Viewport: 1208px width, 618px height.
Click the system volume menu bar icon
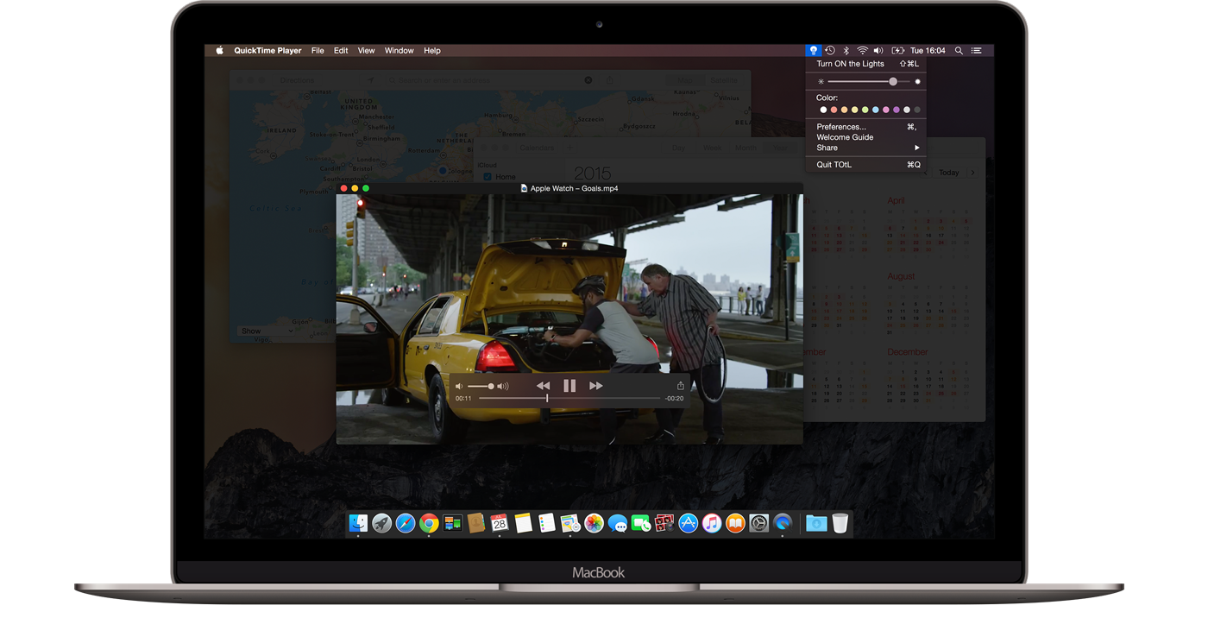pos(878,51)
